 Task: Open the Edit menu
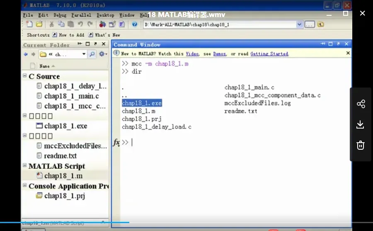click(x=43, y=15)
